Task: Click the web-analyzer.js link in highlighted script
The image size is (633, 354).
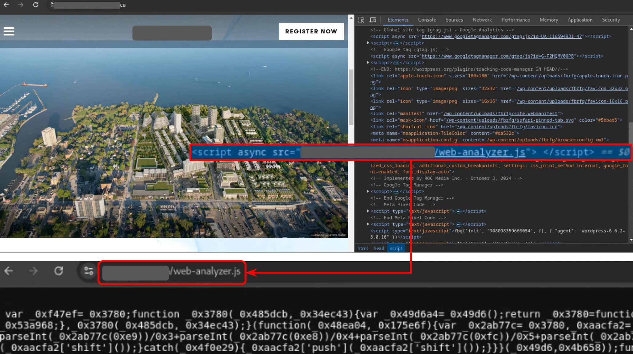Action: (x=480, y=152)
